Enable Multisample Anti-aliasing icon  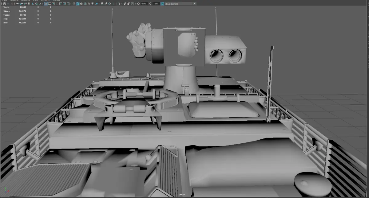tap(109, 4)
